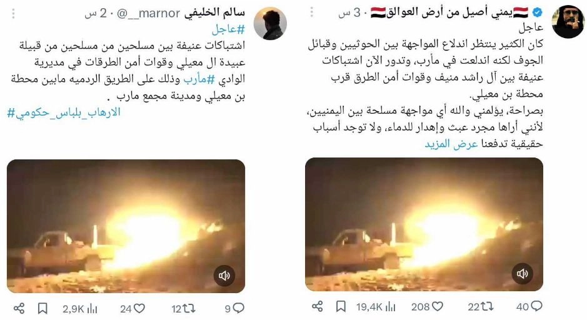
Task: Open the three-dot menu on the right tweet
Action: coord(311,12)
